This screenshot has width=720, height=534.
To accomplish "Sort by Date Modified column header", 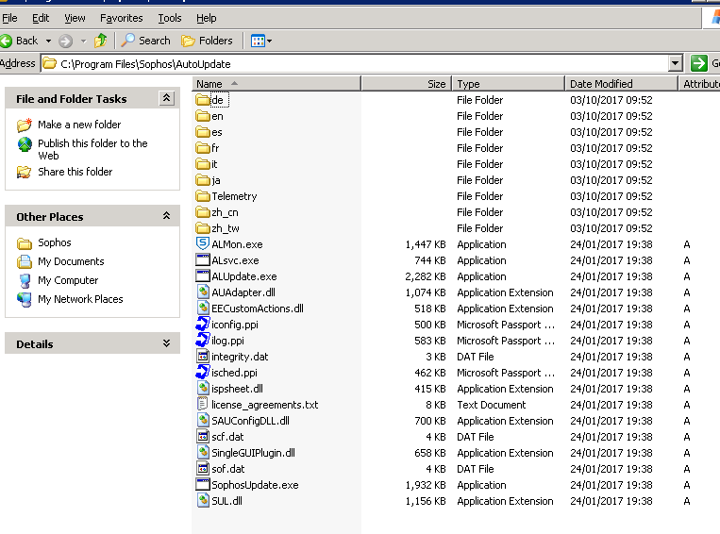I will [621, 84].
